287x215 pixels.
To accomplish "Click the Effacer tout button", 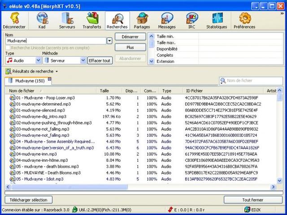I will (x=100, y=61).
